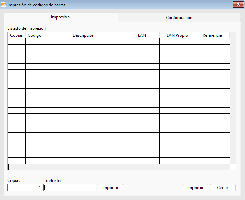Image resolution: width=245 pixels, height=200 pixels.
Task: Switch to the Configuración tab
Action: point(179,18)
